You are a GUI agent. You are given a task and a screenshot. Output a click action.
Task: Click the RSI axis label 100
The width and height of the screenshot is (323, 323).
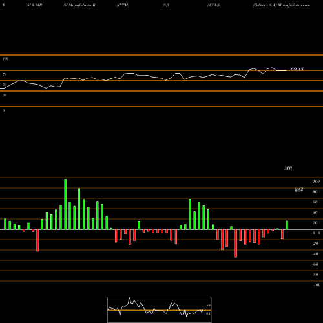point(5,59)
